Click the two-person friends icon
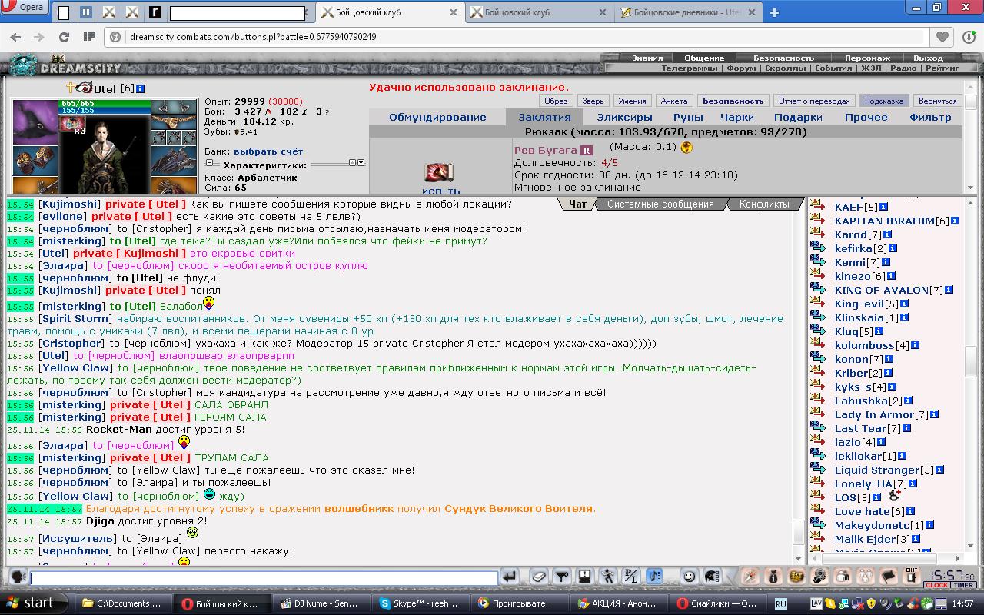Screen dimensions: 984x615 [843, 576]
